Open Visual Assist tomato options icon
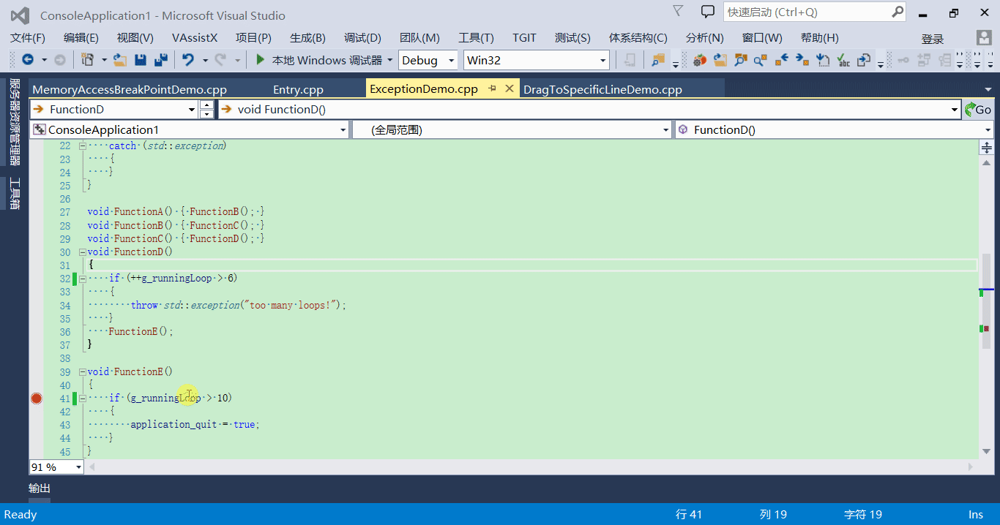Screen dimensions: 1000x525 pos(701,60)
